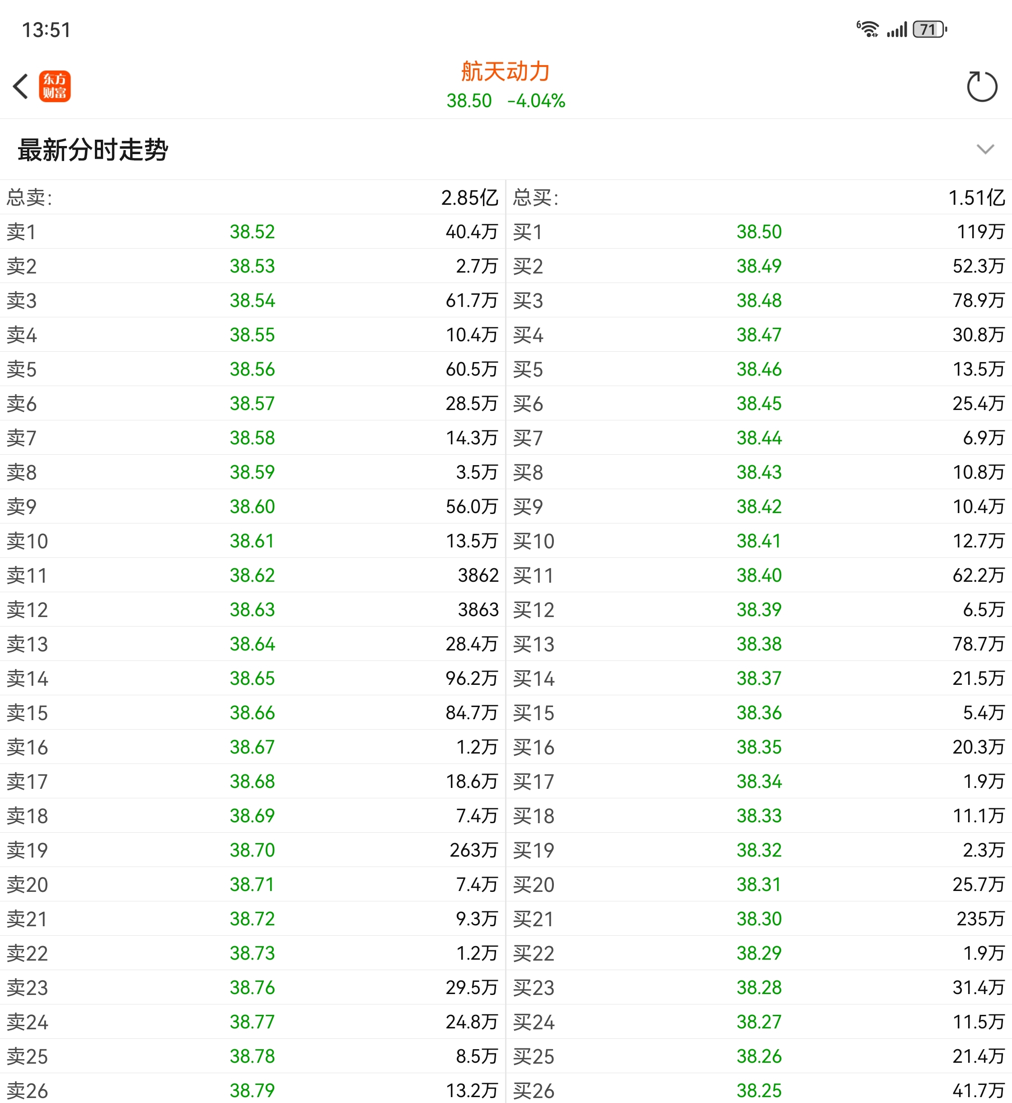Tap the 买11 price 38.40
The image size is (1012, 1103).
759,575
